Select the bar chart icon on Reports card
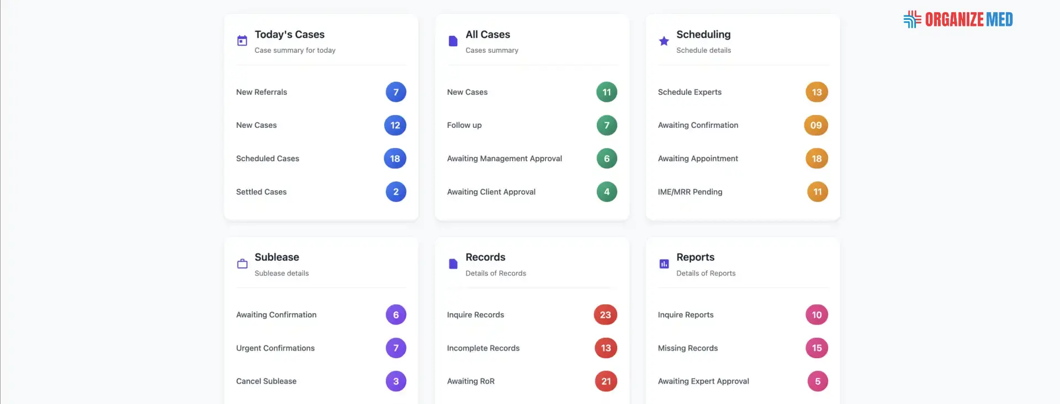Screen dimensions: 1060x404 pyautogui.click(x=664, y=263)
